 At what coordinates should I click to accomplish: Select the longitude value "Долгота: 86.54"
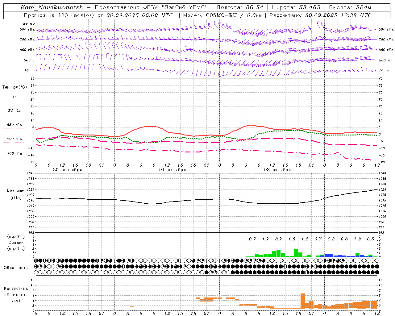click(240, 7)
